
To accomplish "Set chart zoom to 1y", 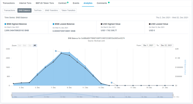I will [30, 45].
